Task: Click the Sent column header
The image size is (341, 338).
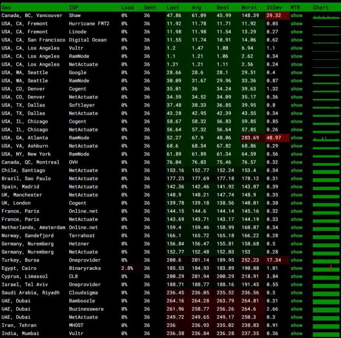Action: (x=150, y=8)
